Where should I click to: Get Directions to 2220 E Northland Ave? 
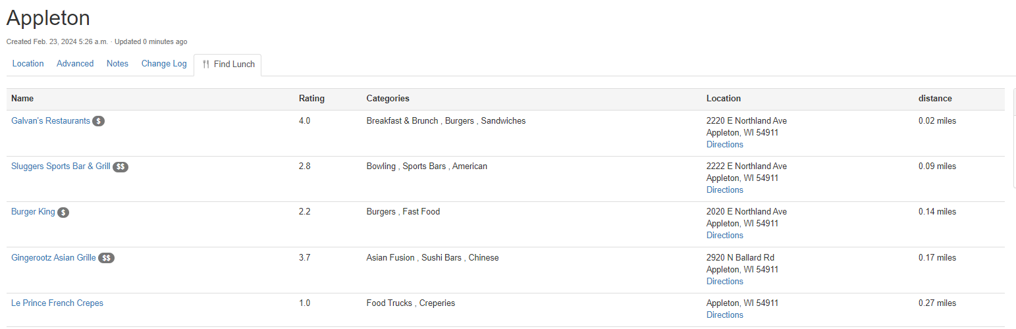pos(725,145)
